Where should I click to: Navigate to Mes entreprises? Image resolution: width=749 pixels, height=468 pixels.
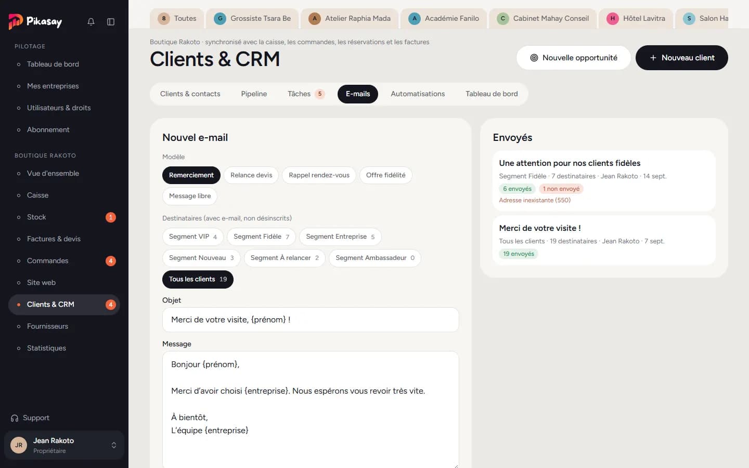point(64,86)
